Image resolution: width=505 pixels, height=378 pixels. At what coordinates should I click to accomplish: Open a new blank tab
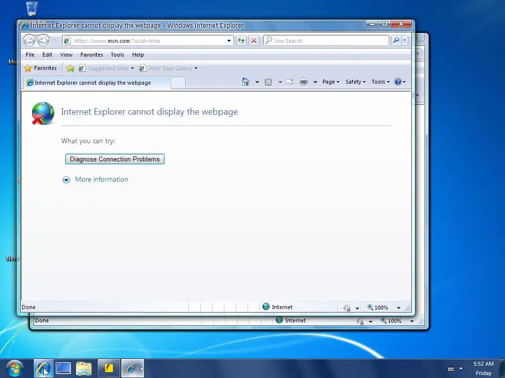tap(178, 83)
